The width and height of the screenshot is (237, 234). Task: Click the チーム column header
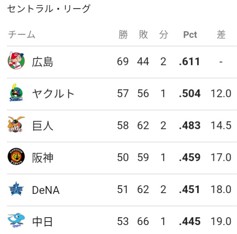(x=22, y=35)
